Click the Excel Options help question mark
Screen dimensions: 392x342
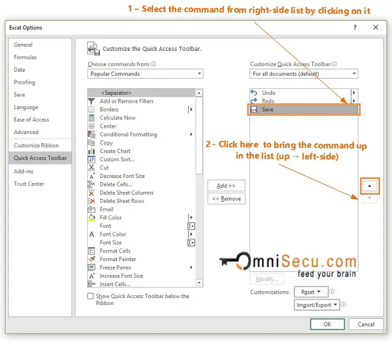pos(355,27)
